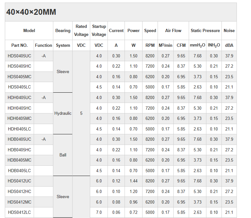Select part number HDS0405UC
The width and height of the screenshot is (251, 218).
pyautogui.click(x=20, y=56)
